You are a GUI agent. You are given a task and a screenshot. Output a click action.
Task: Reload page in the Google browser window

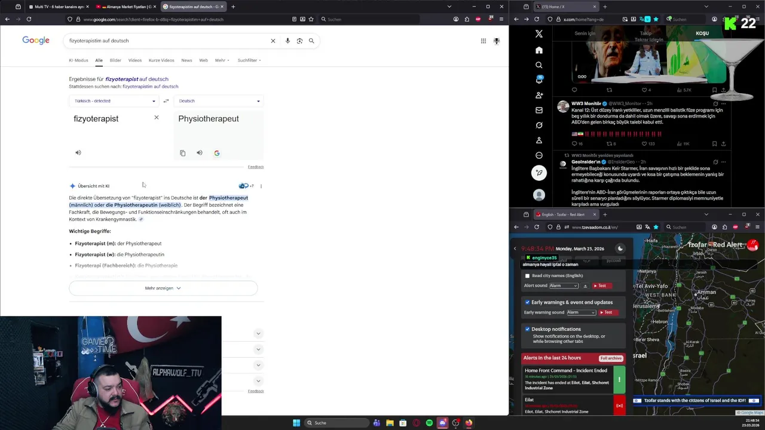pos(28,19)
